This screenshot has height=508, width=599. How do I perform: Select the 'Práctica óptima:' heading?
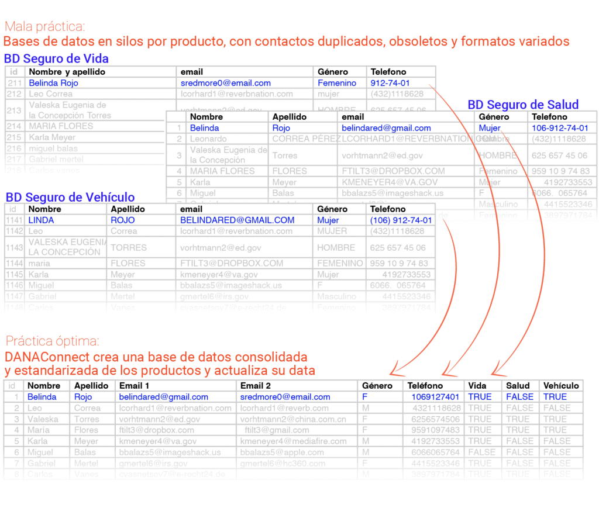(52, 341)
